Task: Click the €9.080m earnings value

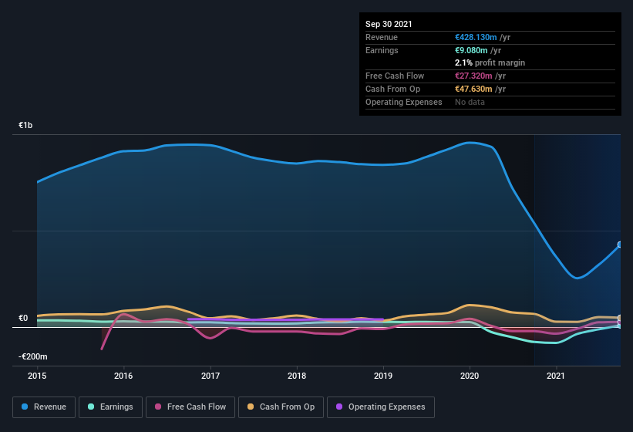Action: pos(471,50)
